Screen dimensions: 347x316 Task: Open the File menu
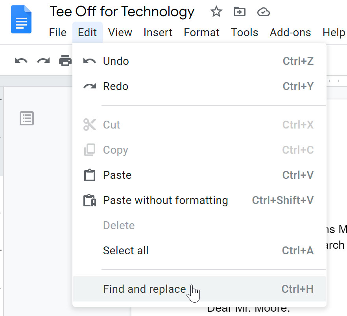(x=57, y=33)
